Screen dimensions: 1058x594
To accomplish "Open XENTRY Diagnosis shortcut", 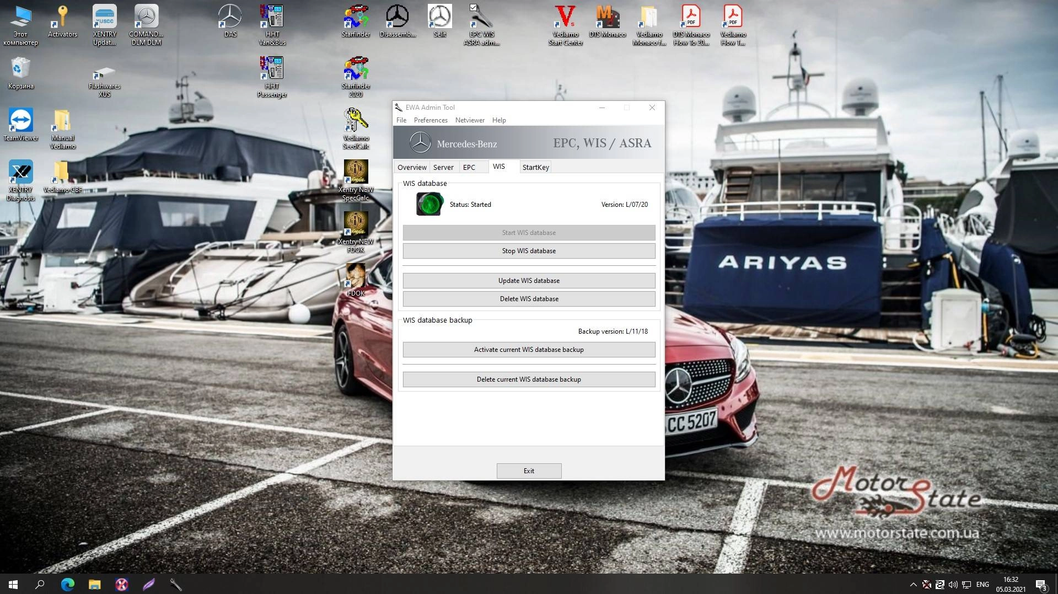I will (x=20, y=180).
